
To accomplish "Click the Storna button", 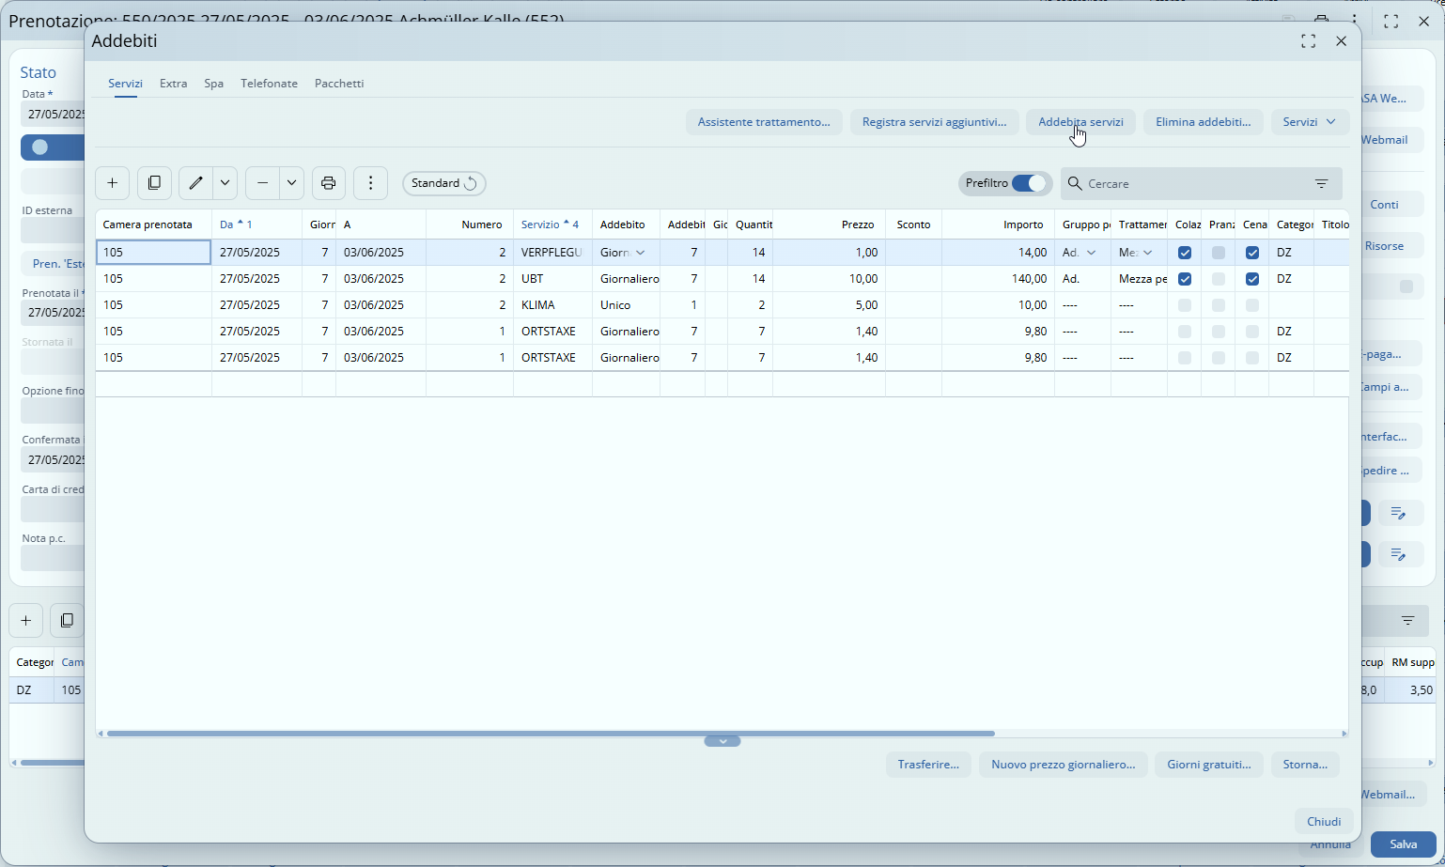I will (x=1305, y=765).
